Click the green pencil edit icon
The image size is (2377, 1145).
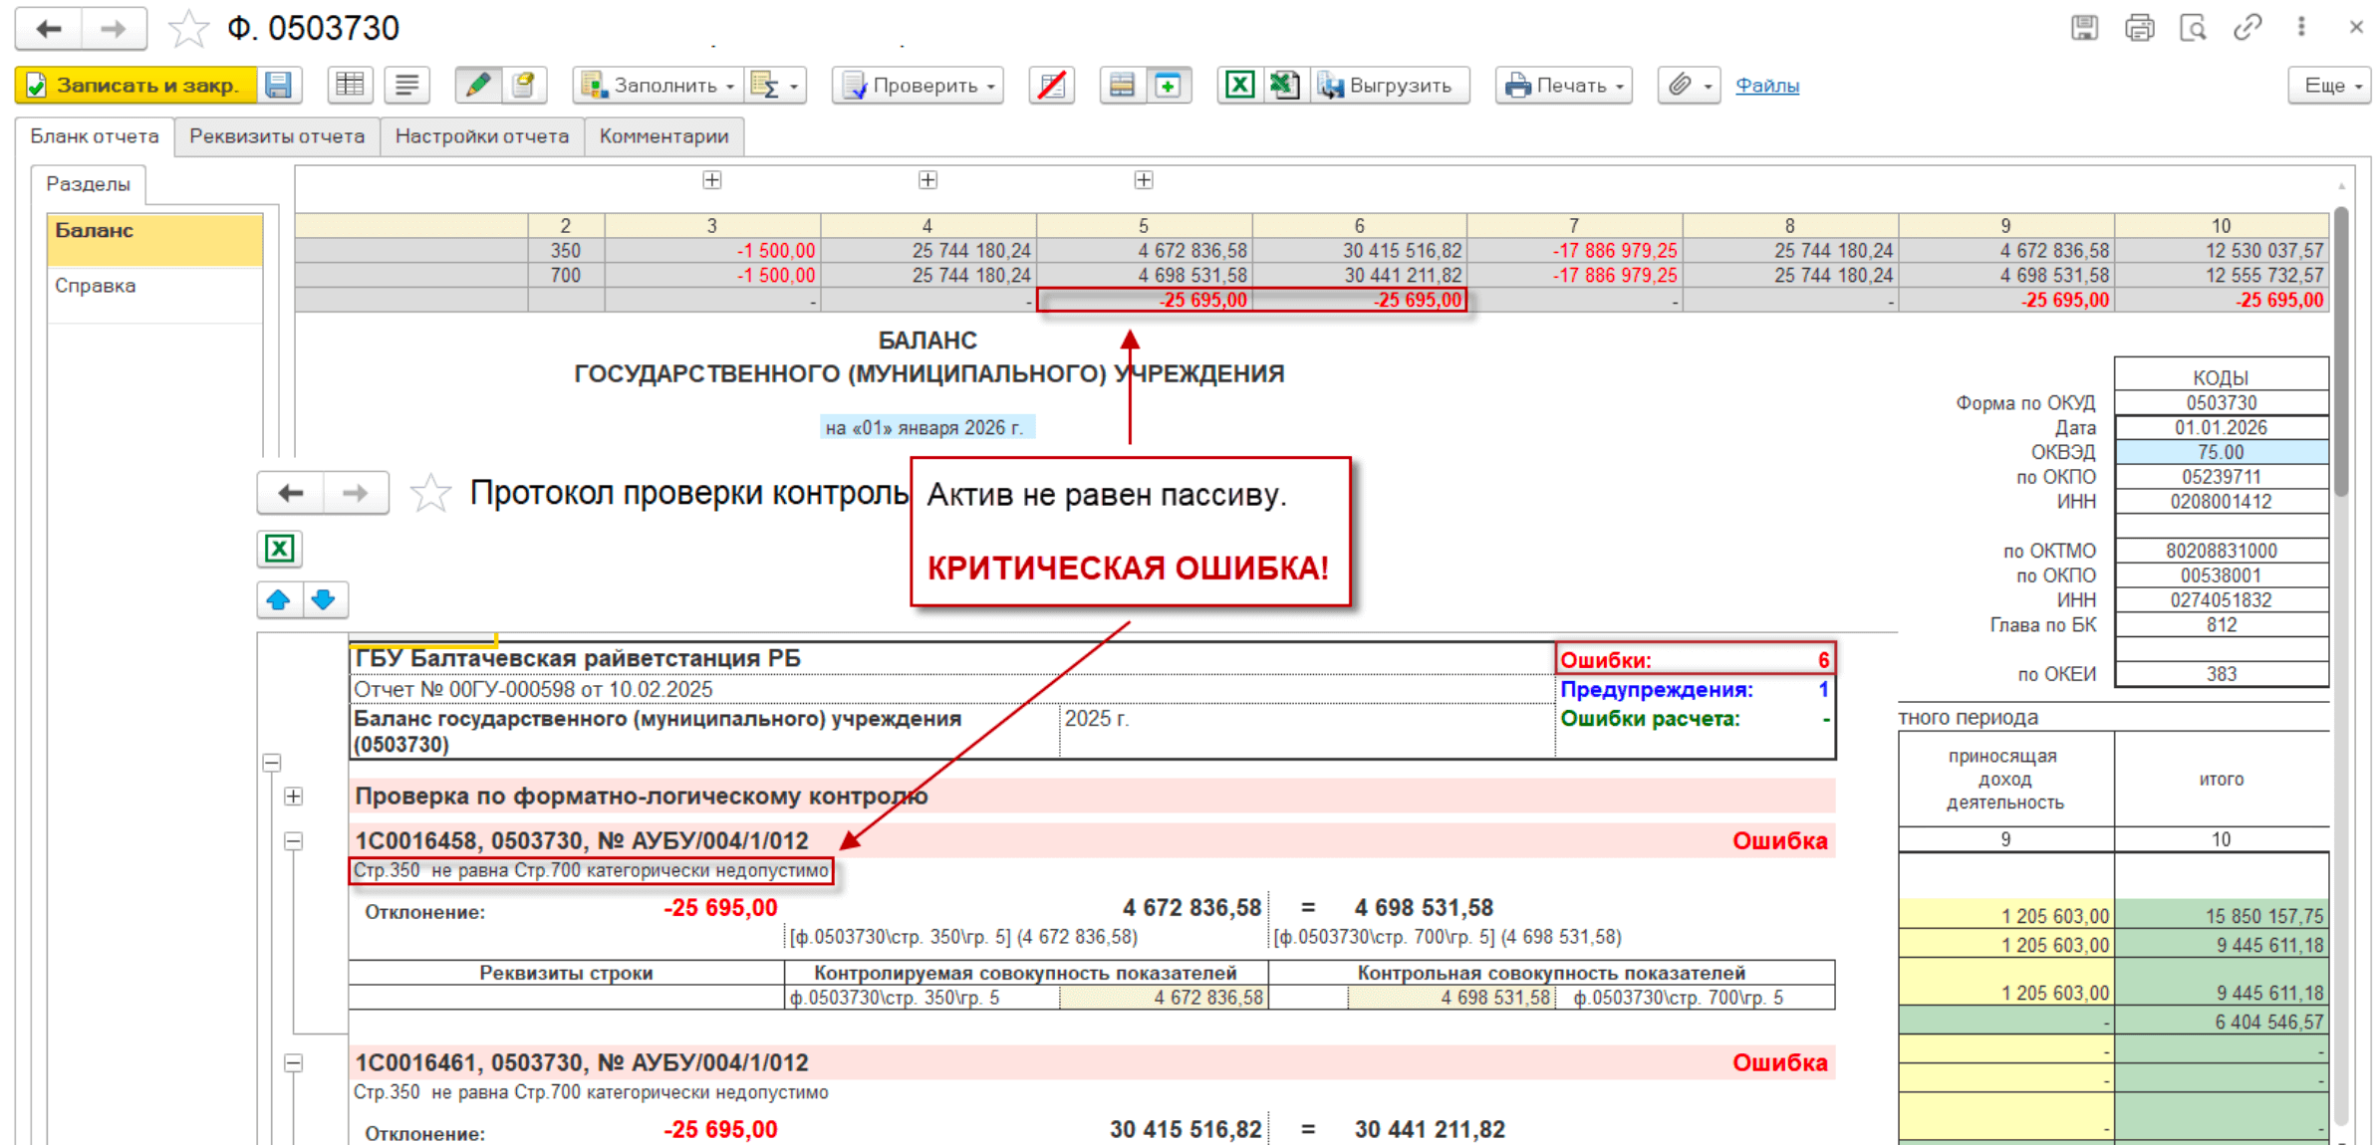(477, 86)
